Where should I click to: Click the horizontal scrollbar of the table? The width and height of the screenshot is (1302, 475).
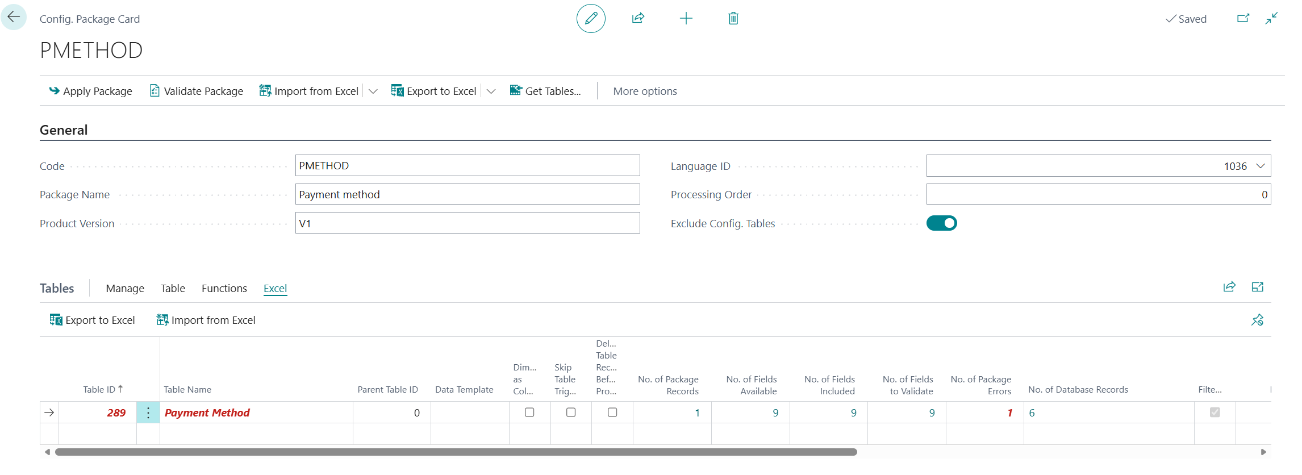tap(456, 452)
